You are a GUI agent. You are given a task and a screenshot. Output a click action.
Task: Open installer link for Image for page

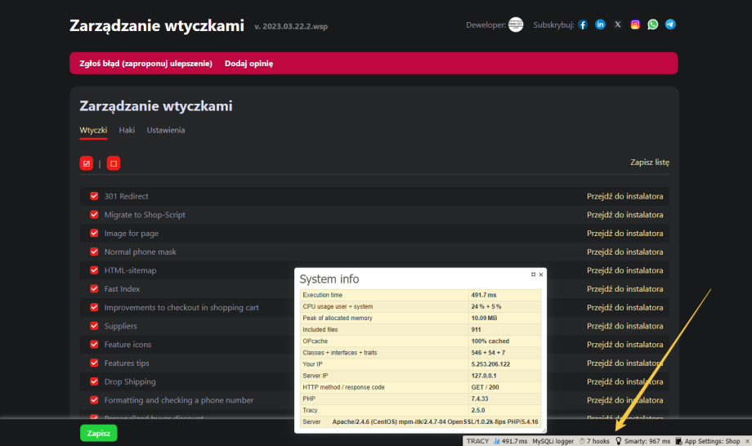click(x=625, y=234)
